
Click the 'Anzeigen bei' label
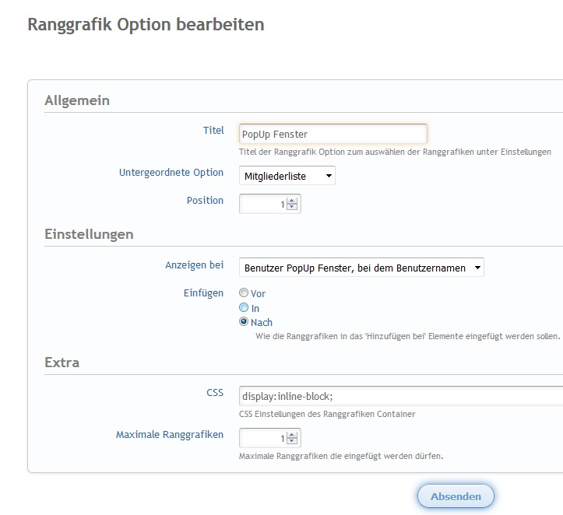click(x=194, y=265)
